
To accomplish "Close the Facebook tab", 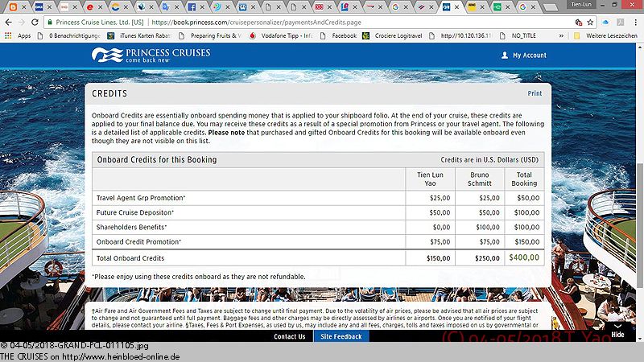I will coord(202,7).
